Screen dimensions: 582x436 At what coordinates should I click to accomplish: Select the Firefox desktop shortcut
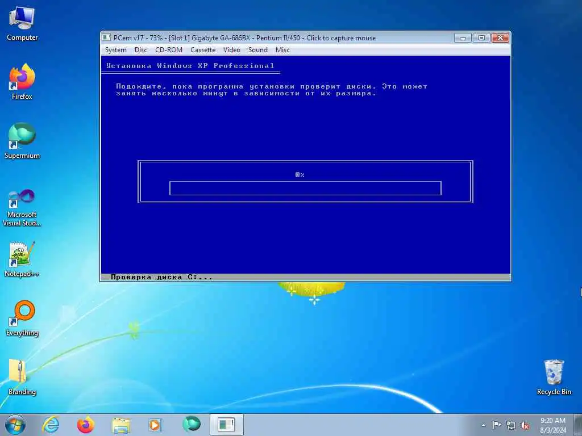pyautogui.click(x=22, y=82)
